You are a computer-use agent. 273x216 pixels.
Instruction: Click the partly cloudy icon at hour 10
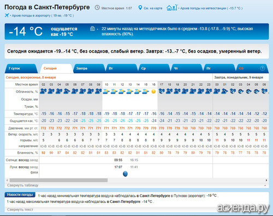point(106,91)
